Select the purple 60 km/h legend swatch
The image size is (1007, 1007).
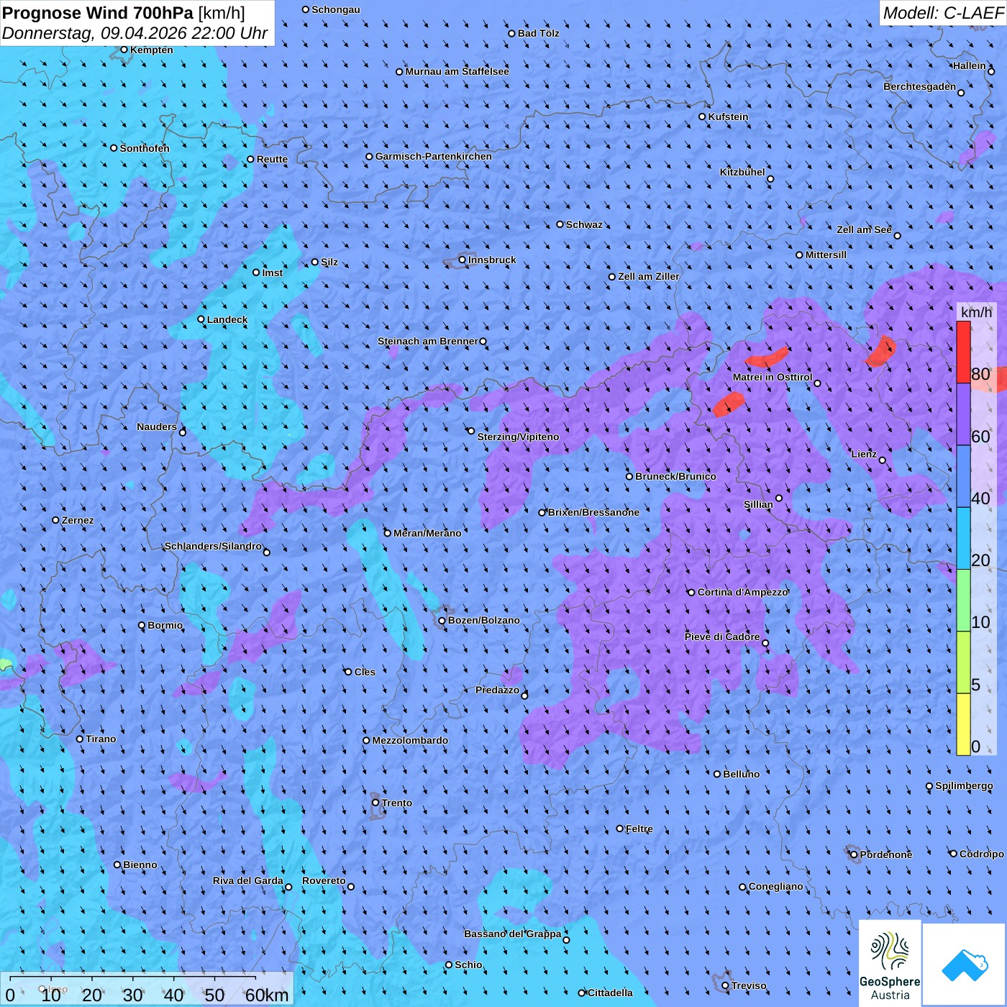coord(963,414)
